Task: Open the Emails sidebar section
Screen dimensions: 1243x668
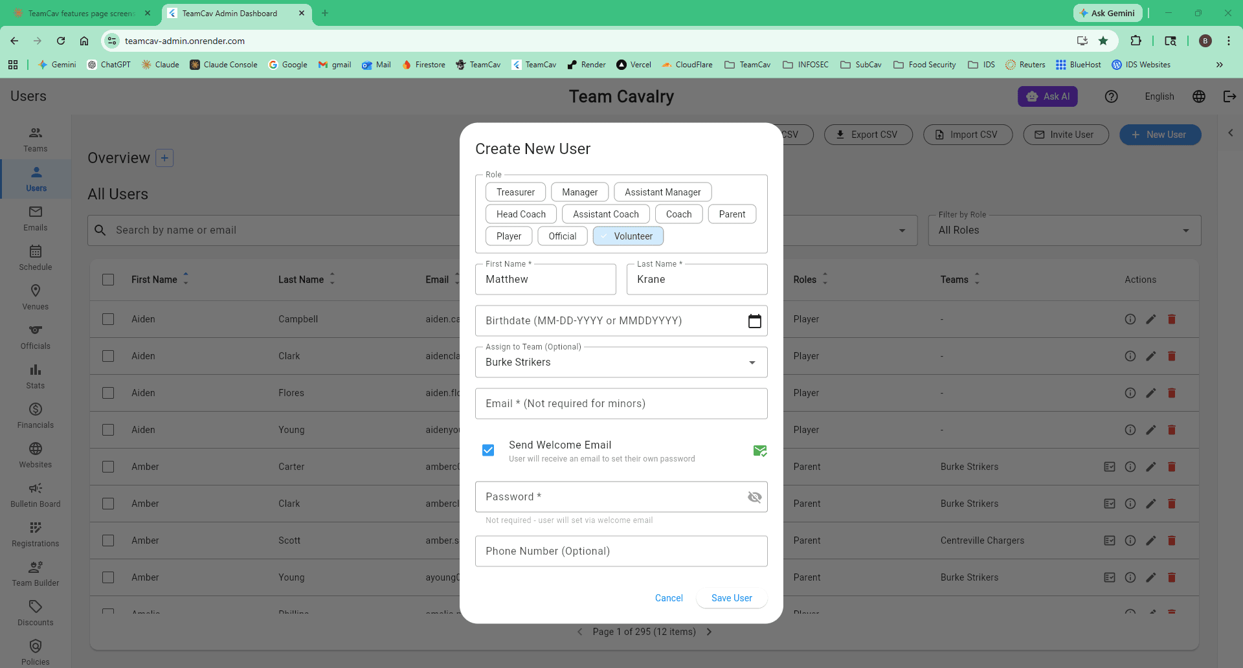Action: pyautogui.click(x=36, y=219)
